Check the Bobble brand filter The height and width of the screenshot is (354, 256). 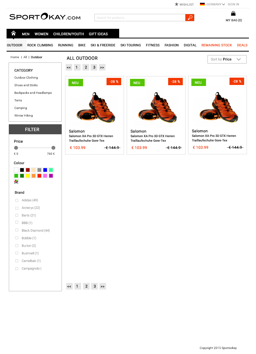click(17, 238)
